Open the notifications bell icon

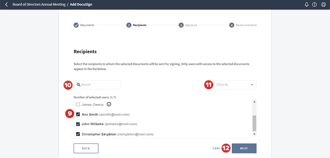pos(306,5)
